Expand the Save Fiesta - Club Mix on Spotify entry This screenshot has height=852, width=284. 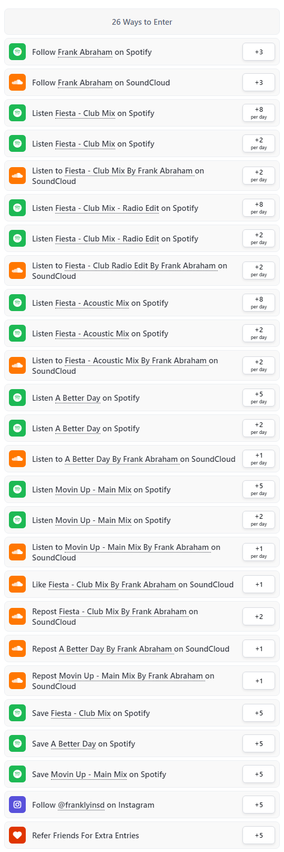pyautogui.click(x=142, y=713)
